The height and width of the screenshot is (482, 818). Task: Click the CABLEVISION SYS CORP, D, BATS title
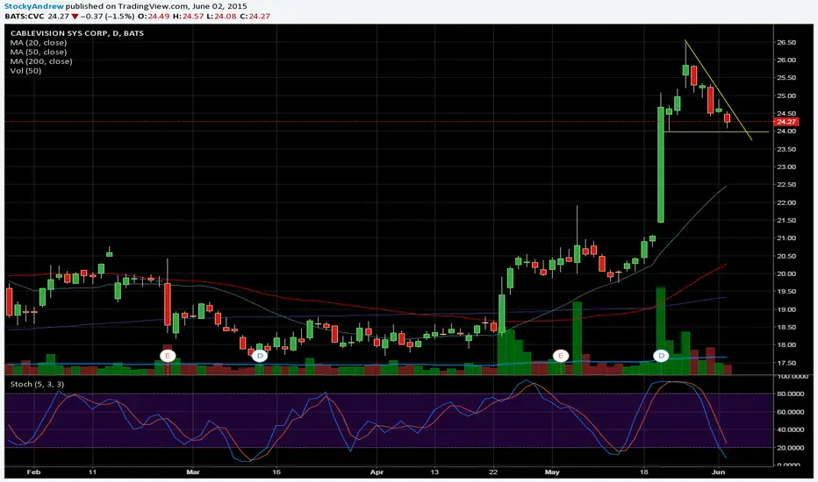(x=77, y=32)
